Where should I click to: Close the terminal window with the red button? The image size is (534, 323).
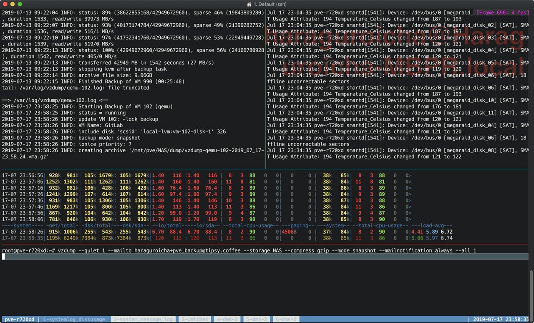point(5,4)
